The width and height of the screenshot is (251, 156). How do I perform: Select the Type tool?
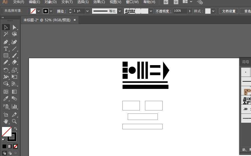pyautogui.click(x=6, y=49)
